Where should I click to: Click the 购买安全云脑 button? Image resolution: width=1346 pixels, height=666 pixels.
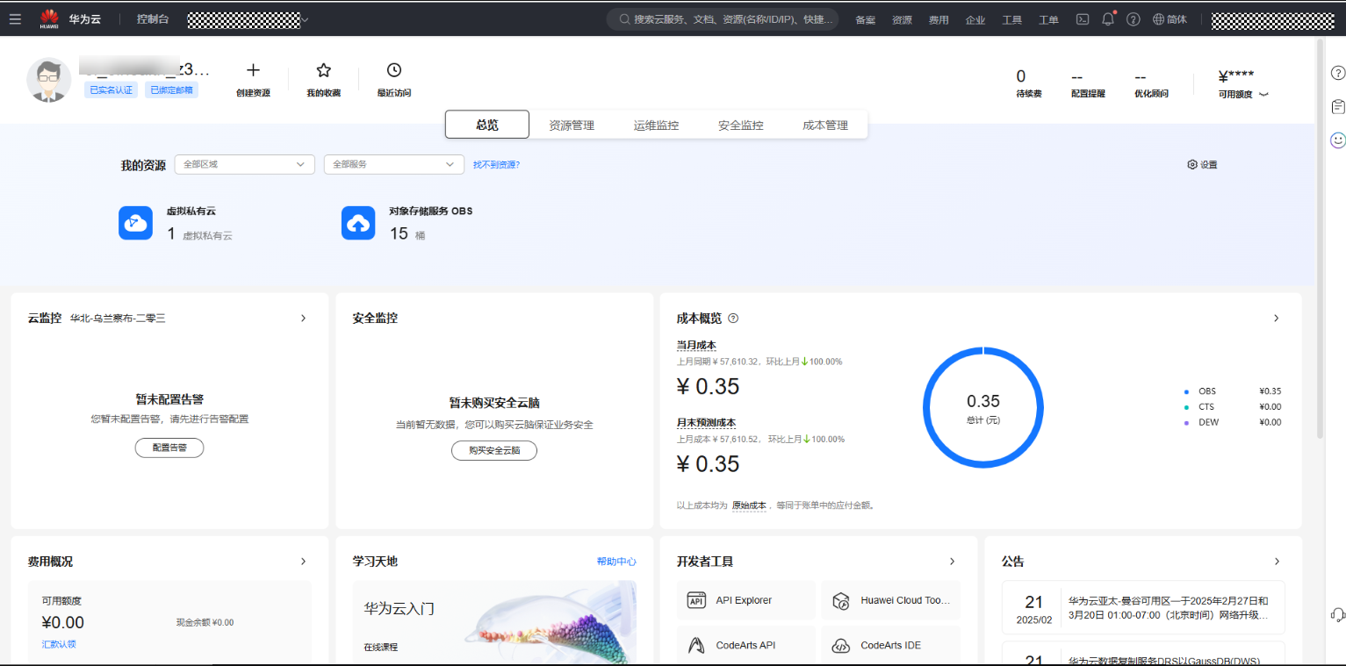click(x=494, y=450)
